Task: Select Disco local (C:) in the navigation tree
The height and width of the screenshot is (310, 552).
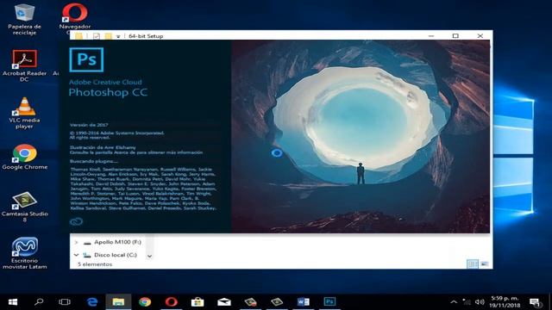Action: pos(116,255)
